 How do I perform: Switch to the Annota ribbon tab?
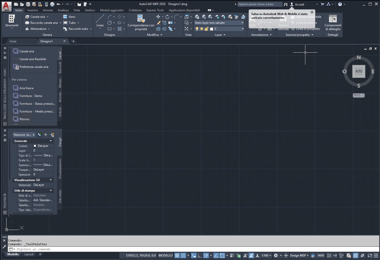tap(48, 10)
